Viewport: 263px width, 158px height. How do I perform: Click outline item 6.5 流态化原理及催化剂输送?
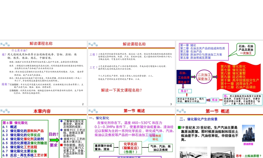click(x=25, y=143)
